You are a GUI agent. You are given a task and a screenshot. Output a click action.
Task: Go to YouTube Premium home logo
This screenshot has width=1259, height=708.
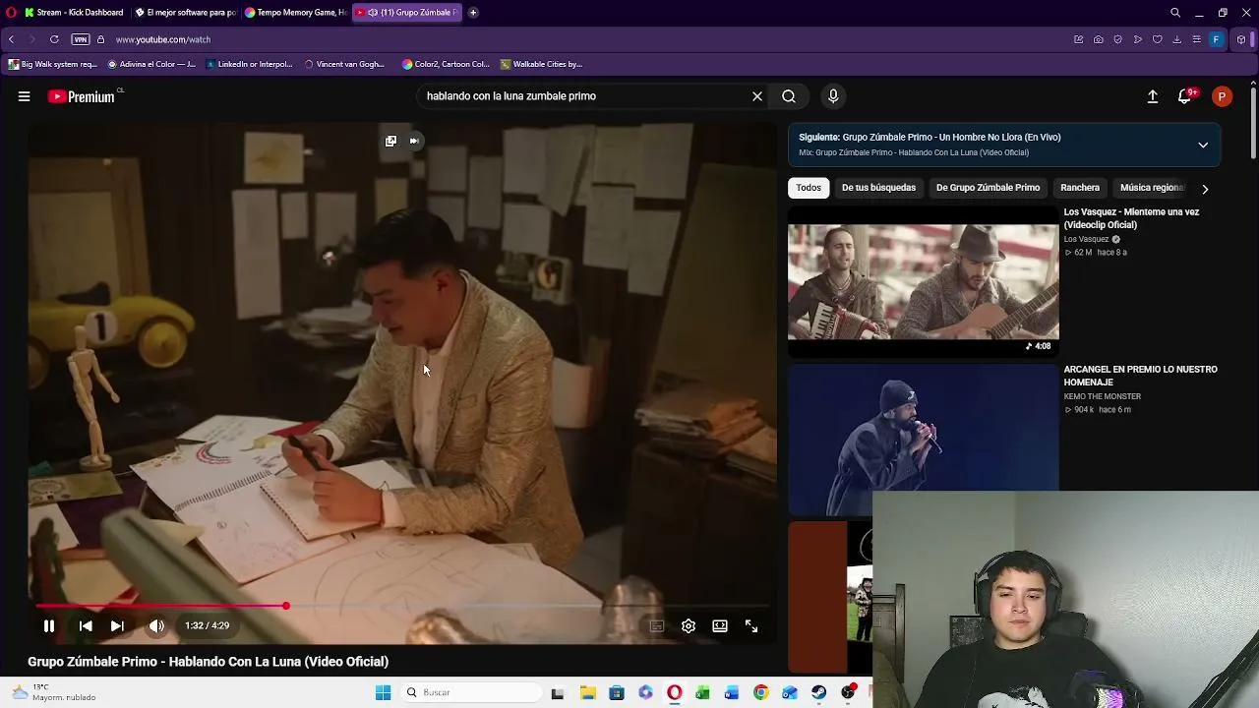[82, 96]
